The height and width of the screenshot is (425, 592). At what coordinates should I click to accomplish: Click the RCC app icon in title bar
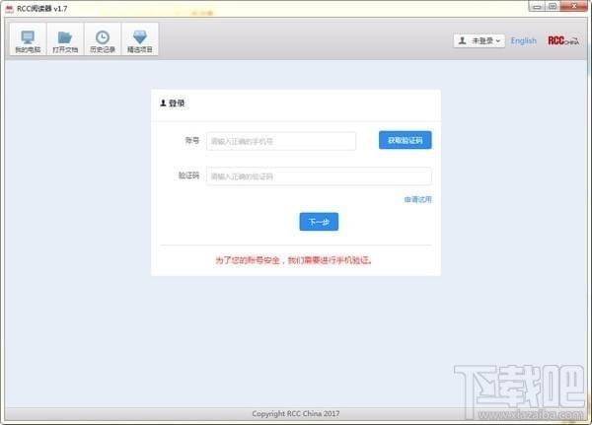[x=10, y=9]
